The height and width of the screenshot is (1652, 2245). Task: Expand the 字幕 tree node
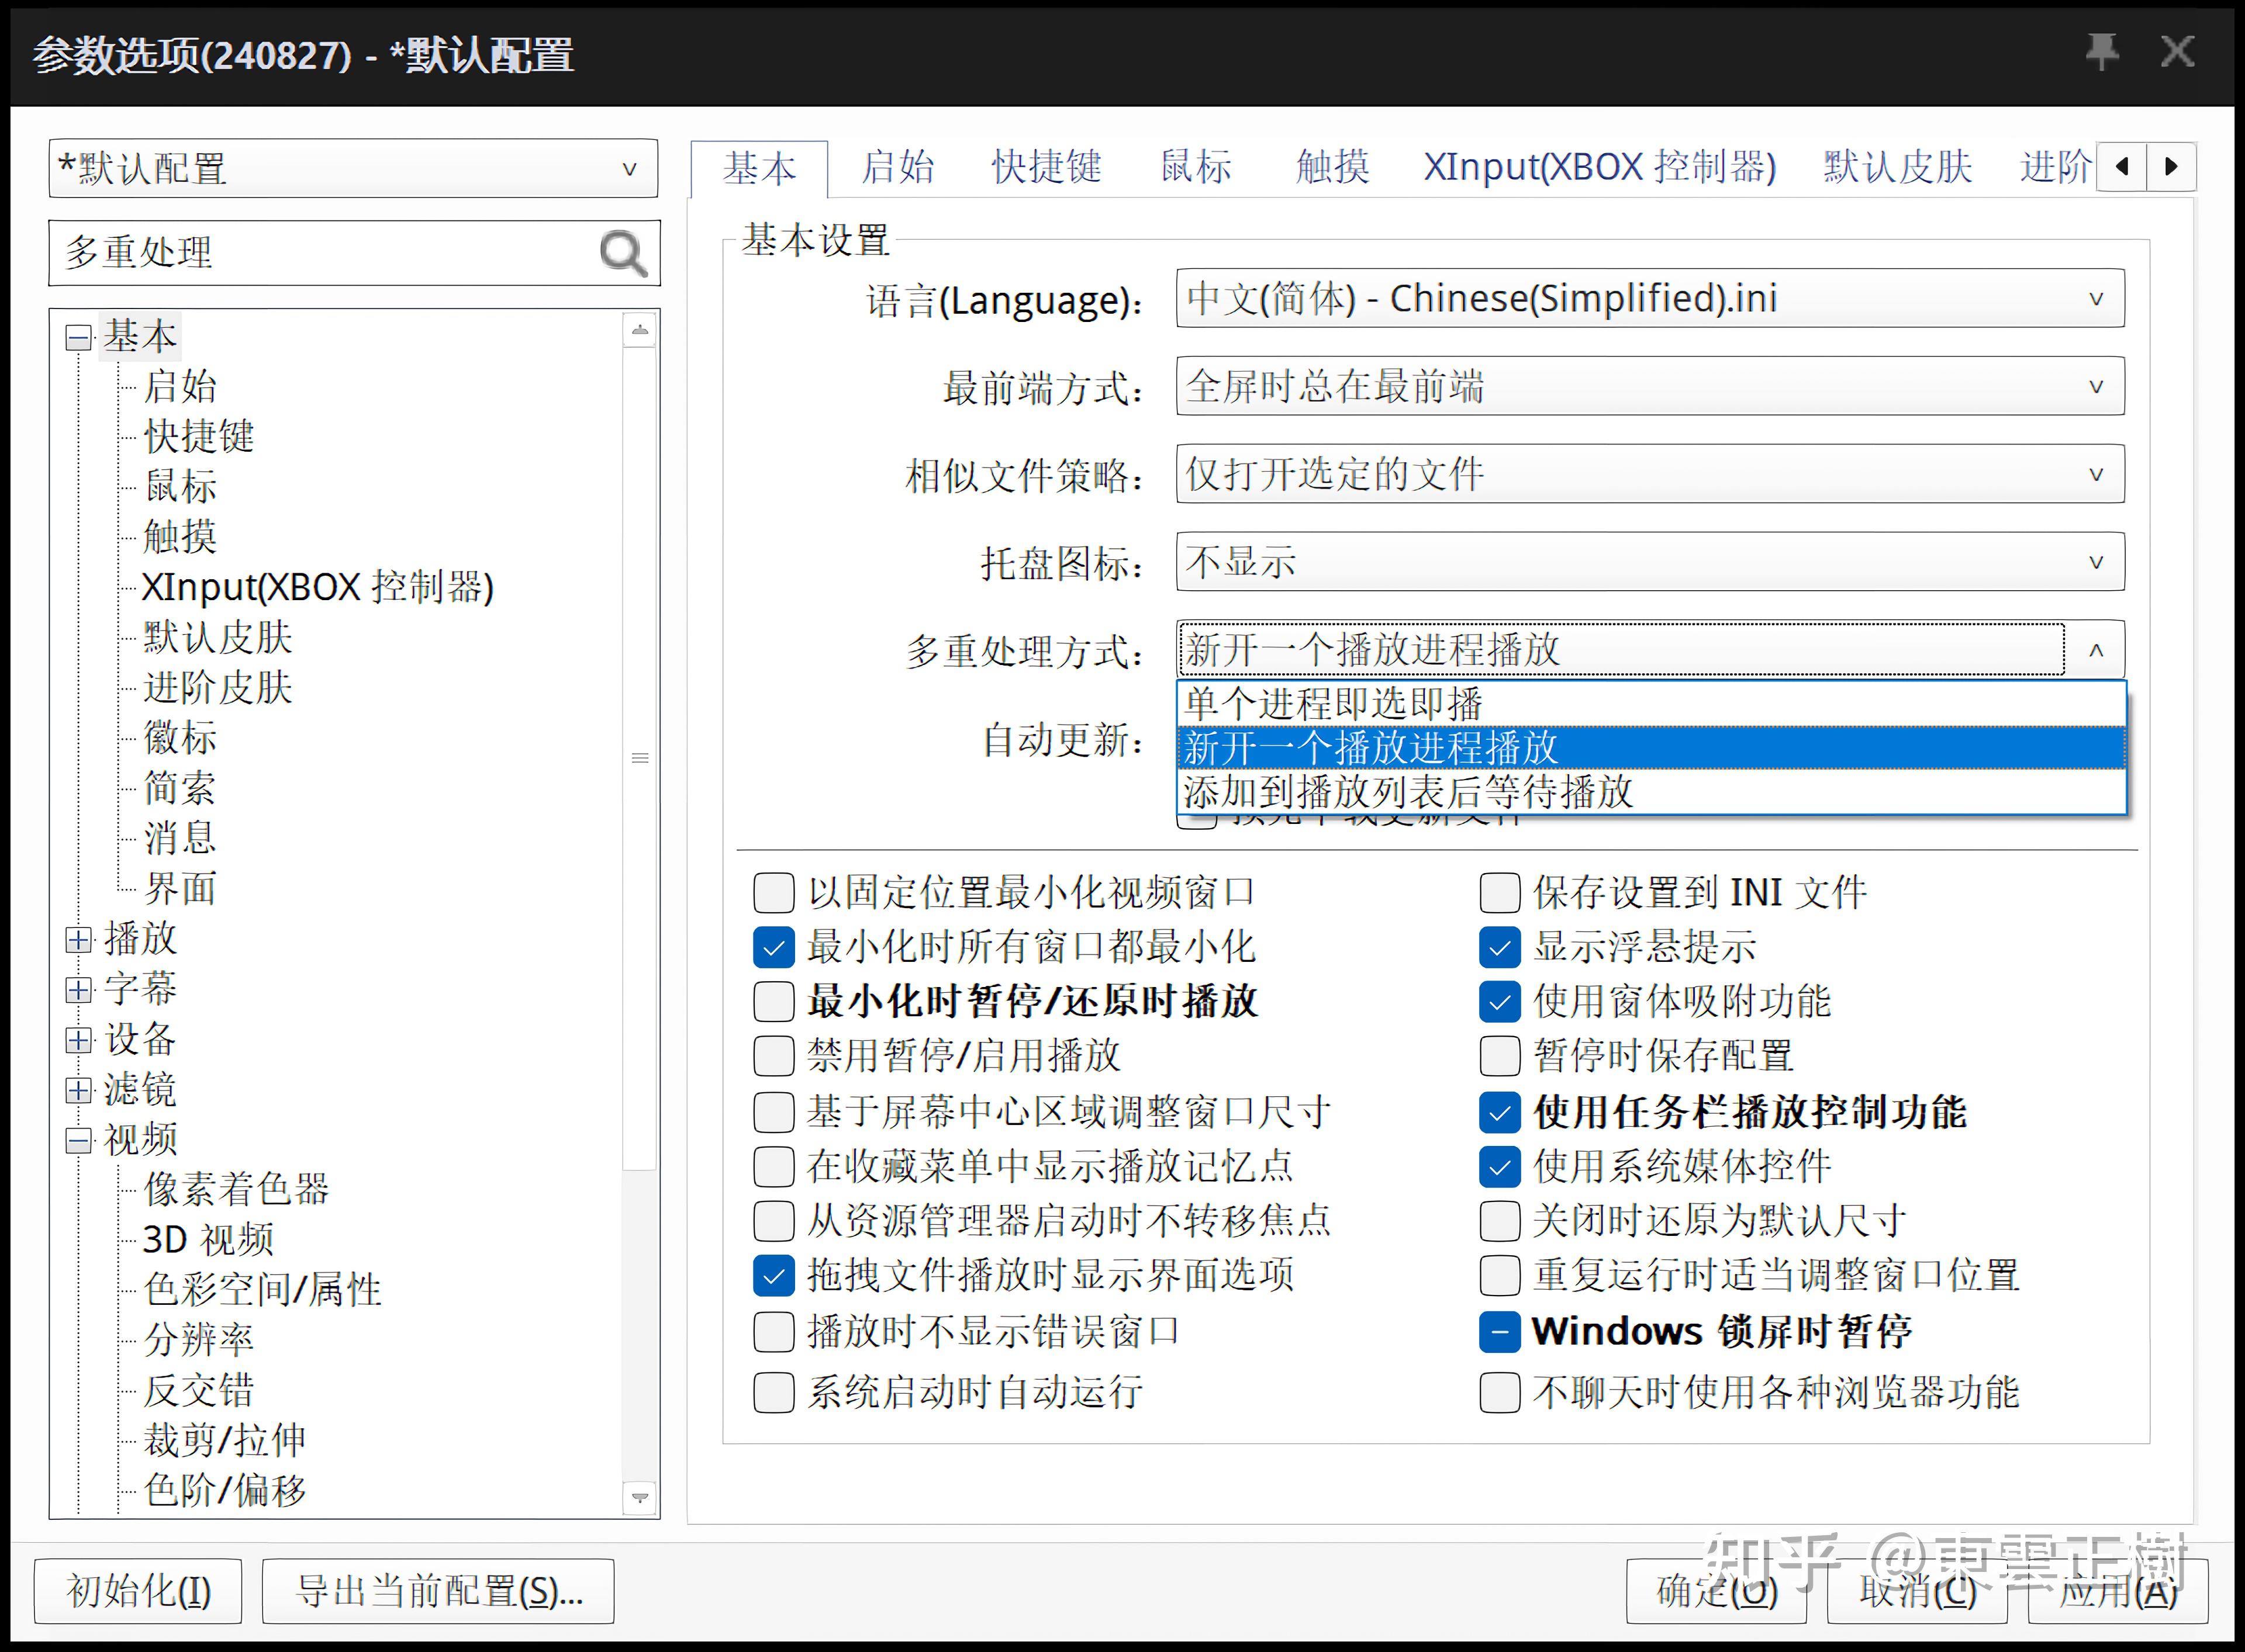pyautogui.click(x=78, y=990)
